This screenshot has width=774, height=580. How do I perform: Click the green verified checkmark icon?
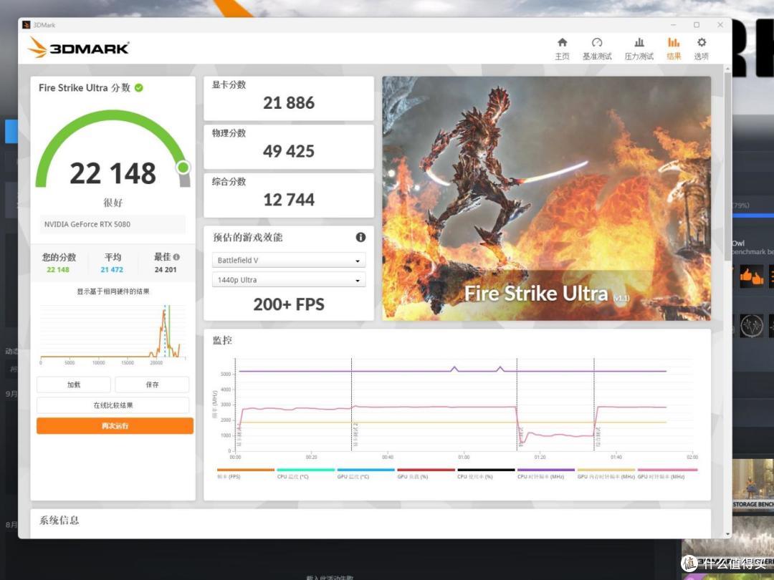(x=139, y=88)
